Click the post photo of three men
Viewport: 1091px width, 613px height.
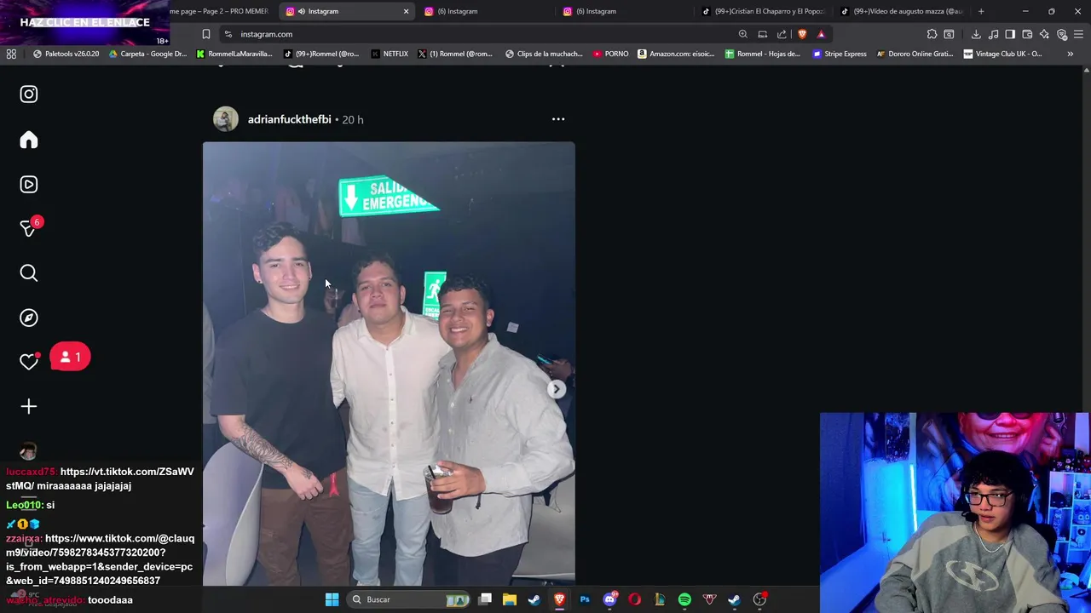389,364
